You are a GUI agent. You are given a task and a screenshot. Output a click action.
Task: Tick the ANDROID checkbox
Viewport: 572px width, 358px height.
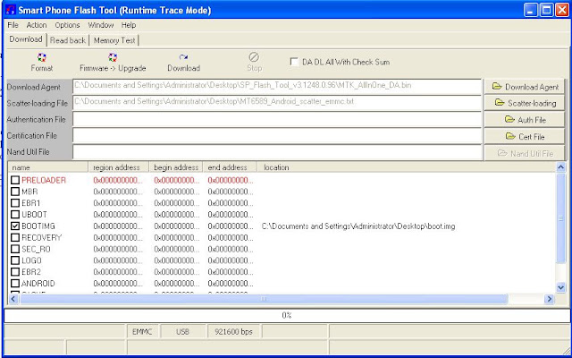pos(15,284)
